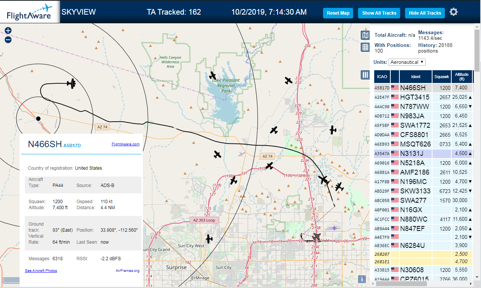This screenshot has height=288, width=481.
Task: Click the SKYVIEW title text
Action: (x=79, y=12)
